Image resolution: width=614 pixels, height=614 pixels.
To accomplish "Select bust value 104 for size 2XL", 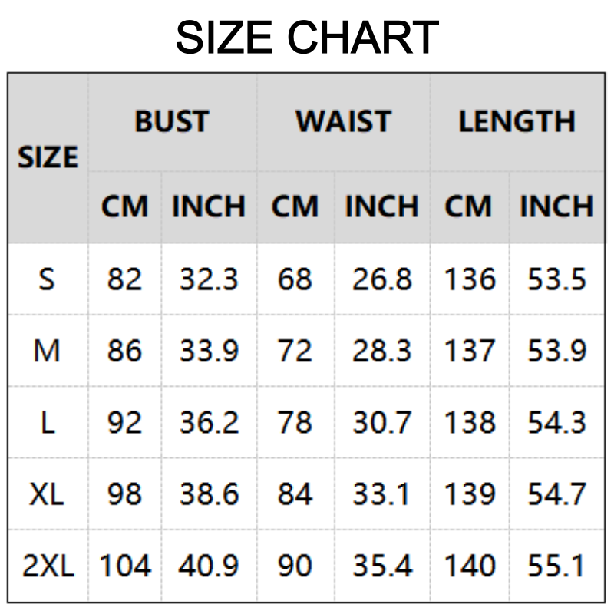I will (124, 566).
